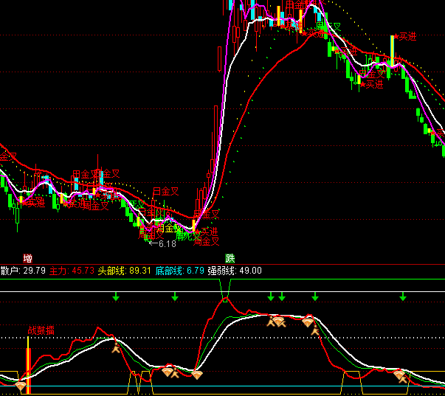
Task: Click the red 战就擂 signal label
Action: pyautogui.click(x=41, y=330)
